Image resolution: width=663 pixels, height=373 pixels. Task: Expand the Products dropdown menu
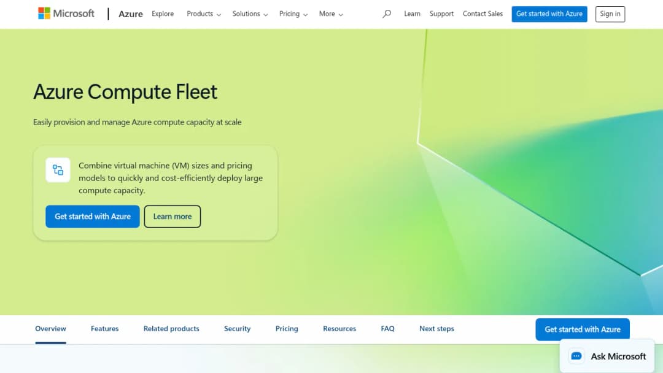pyautogui.click(x=204, y=14)
